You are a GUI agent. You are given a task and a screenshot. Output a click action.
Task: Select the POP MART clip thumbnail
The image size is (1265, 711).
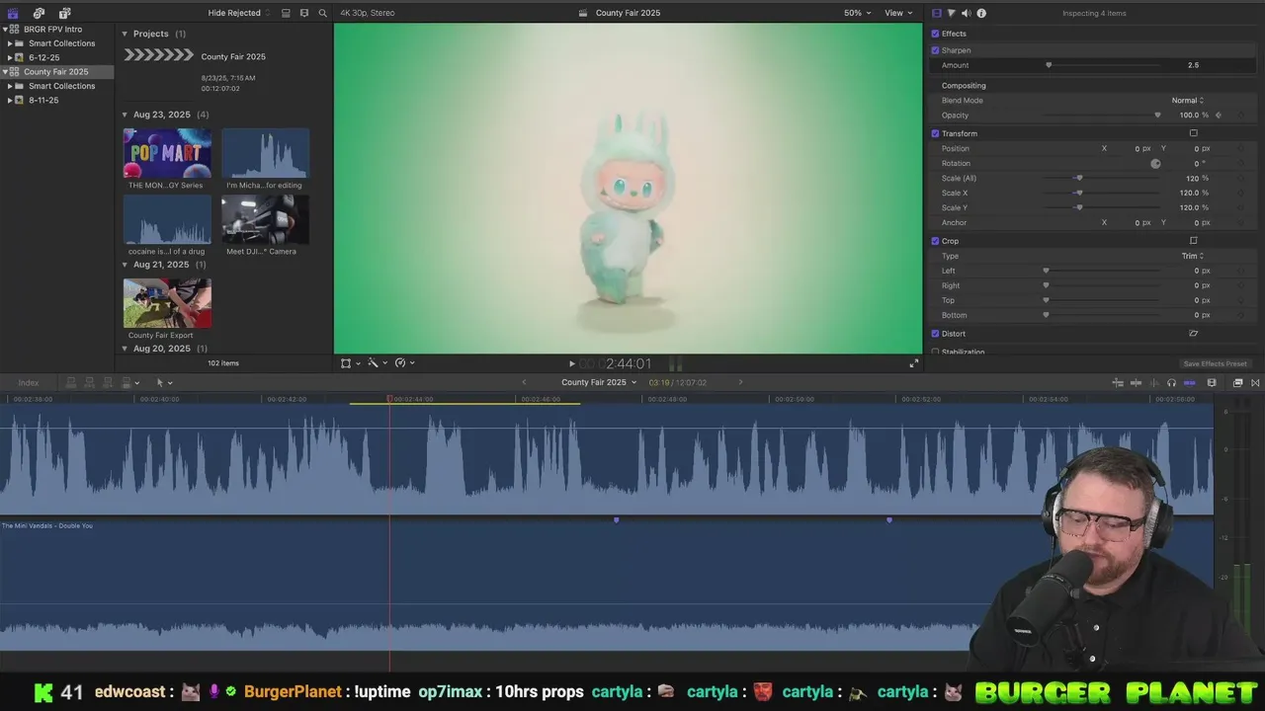(167, 153)
